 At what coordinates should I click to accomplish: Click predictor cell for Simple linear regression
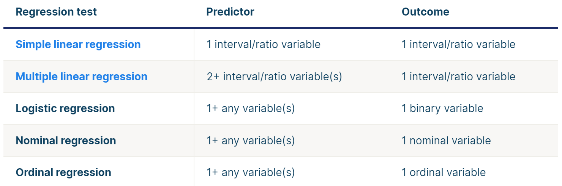tap(263, 44)
